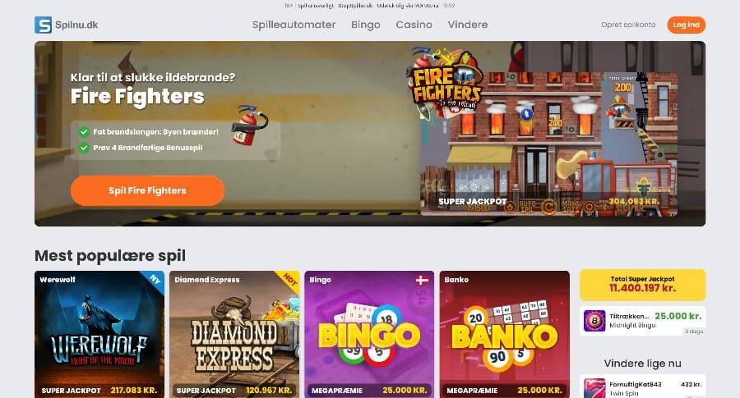Click the Fire Fighters game logo

[446, 81]
